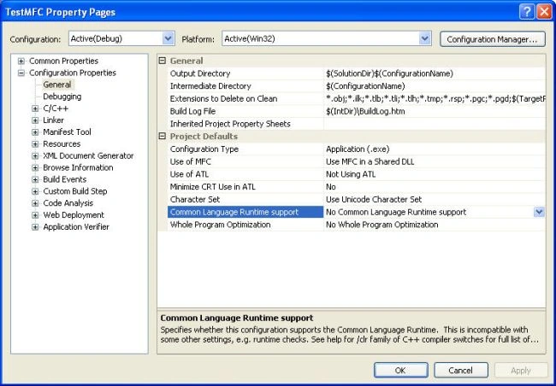Viewport: 556px width, 386px height.
Task: Collapse the General property section
Action: tap(163, 61)
